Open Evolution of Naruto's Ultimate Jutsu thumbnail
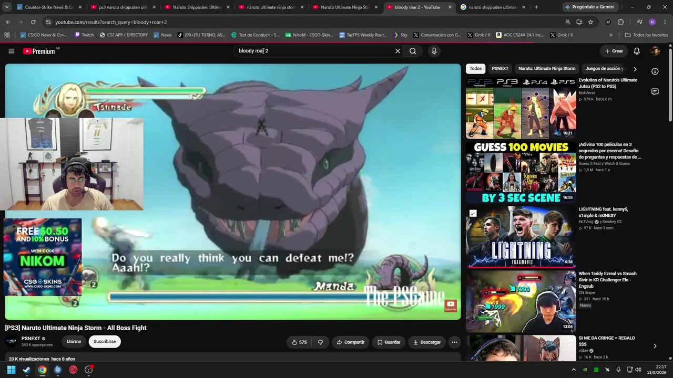The image size is (673, 378). (x=521, y=108)
